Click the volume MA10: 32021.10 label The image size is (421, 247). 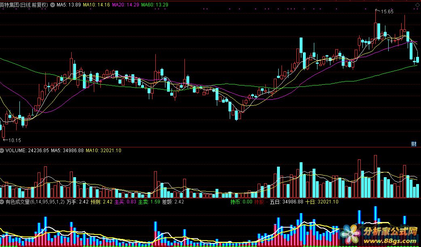point(104,151)
